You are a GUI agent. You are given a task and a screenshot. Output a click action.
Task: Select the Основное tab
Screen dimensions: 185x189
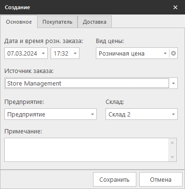(19, 22)
